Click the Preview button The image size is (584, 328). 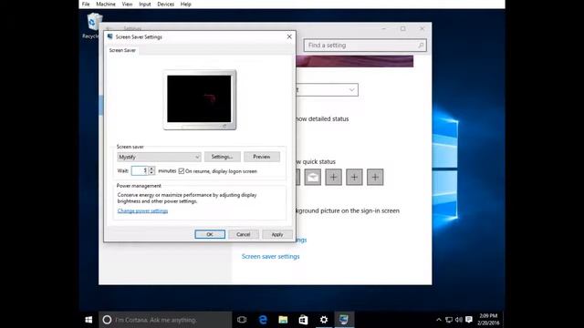tap(262, 157)
